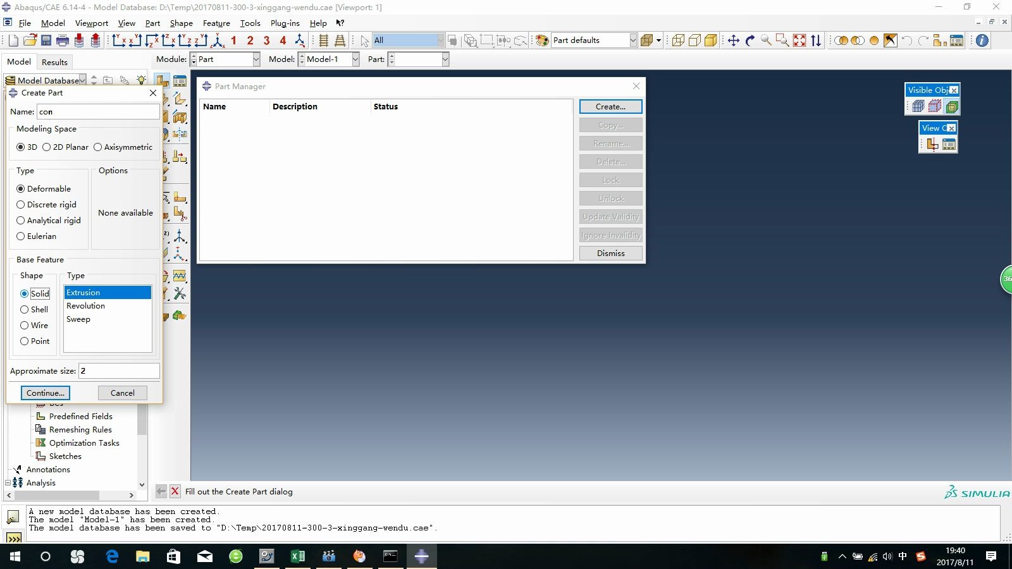Apply the isometric view triad icon
The image size is (1012, 569).
tap(218, 40)
